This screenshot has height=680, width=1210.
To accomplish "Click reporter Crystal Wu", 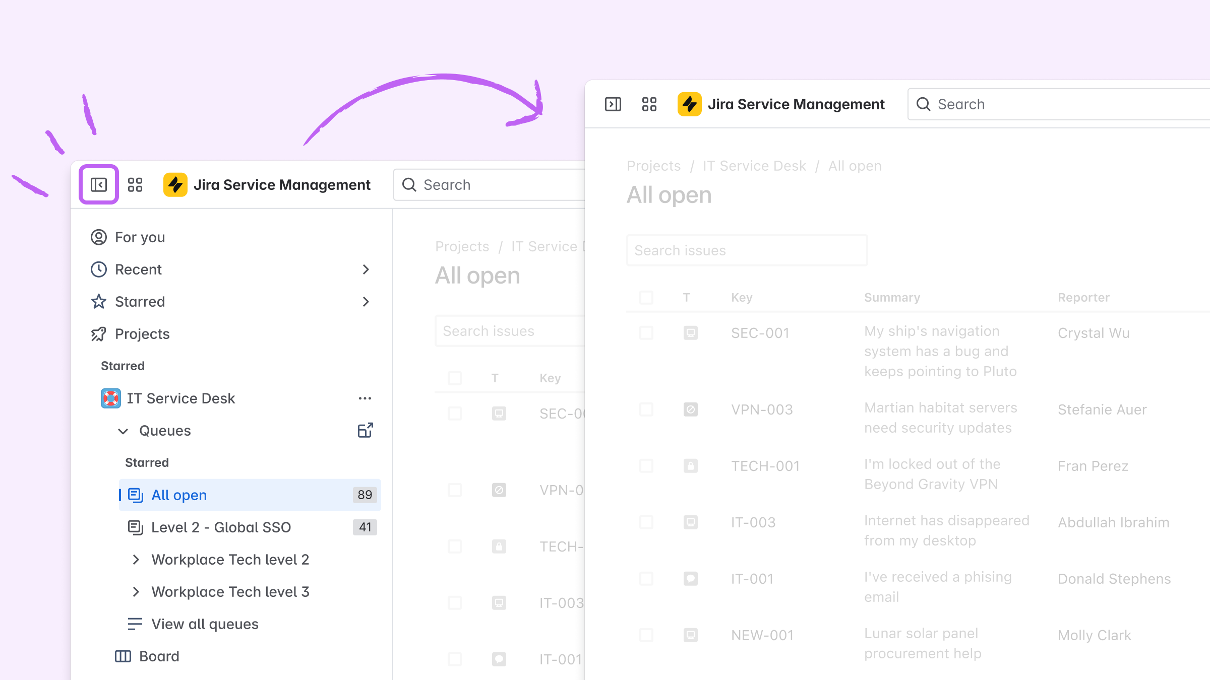I will (1094, 333).
